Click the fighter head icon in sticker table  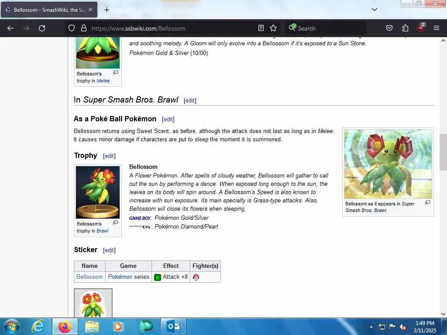196,277
